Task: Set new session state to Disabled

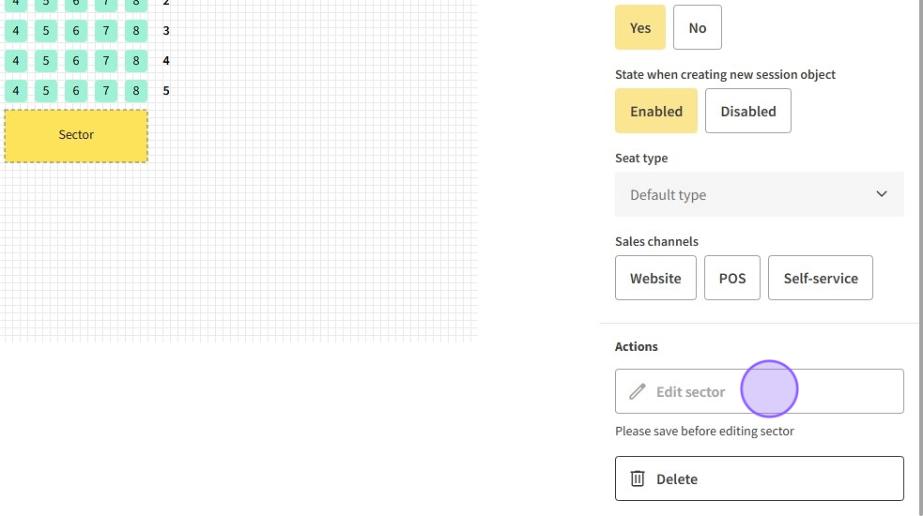Action: click(747, 111)
